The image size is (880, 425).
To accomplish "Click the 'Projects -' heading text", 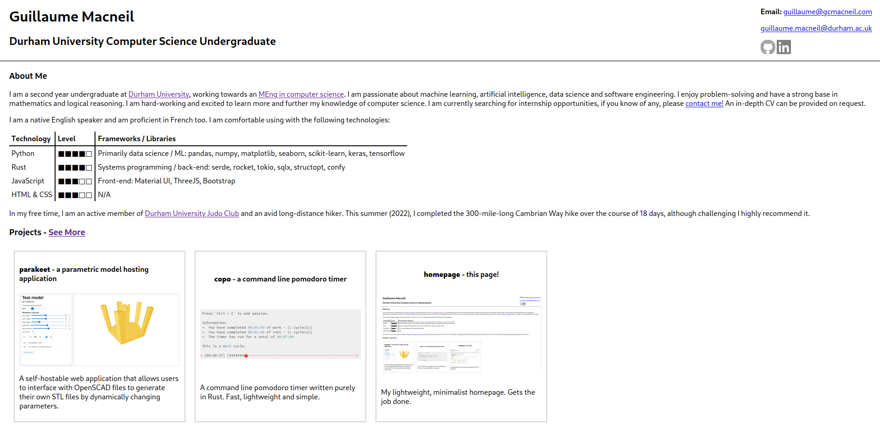I will pyautogui.click(x=28, y=232).
